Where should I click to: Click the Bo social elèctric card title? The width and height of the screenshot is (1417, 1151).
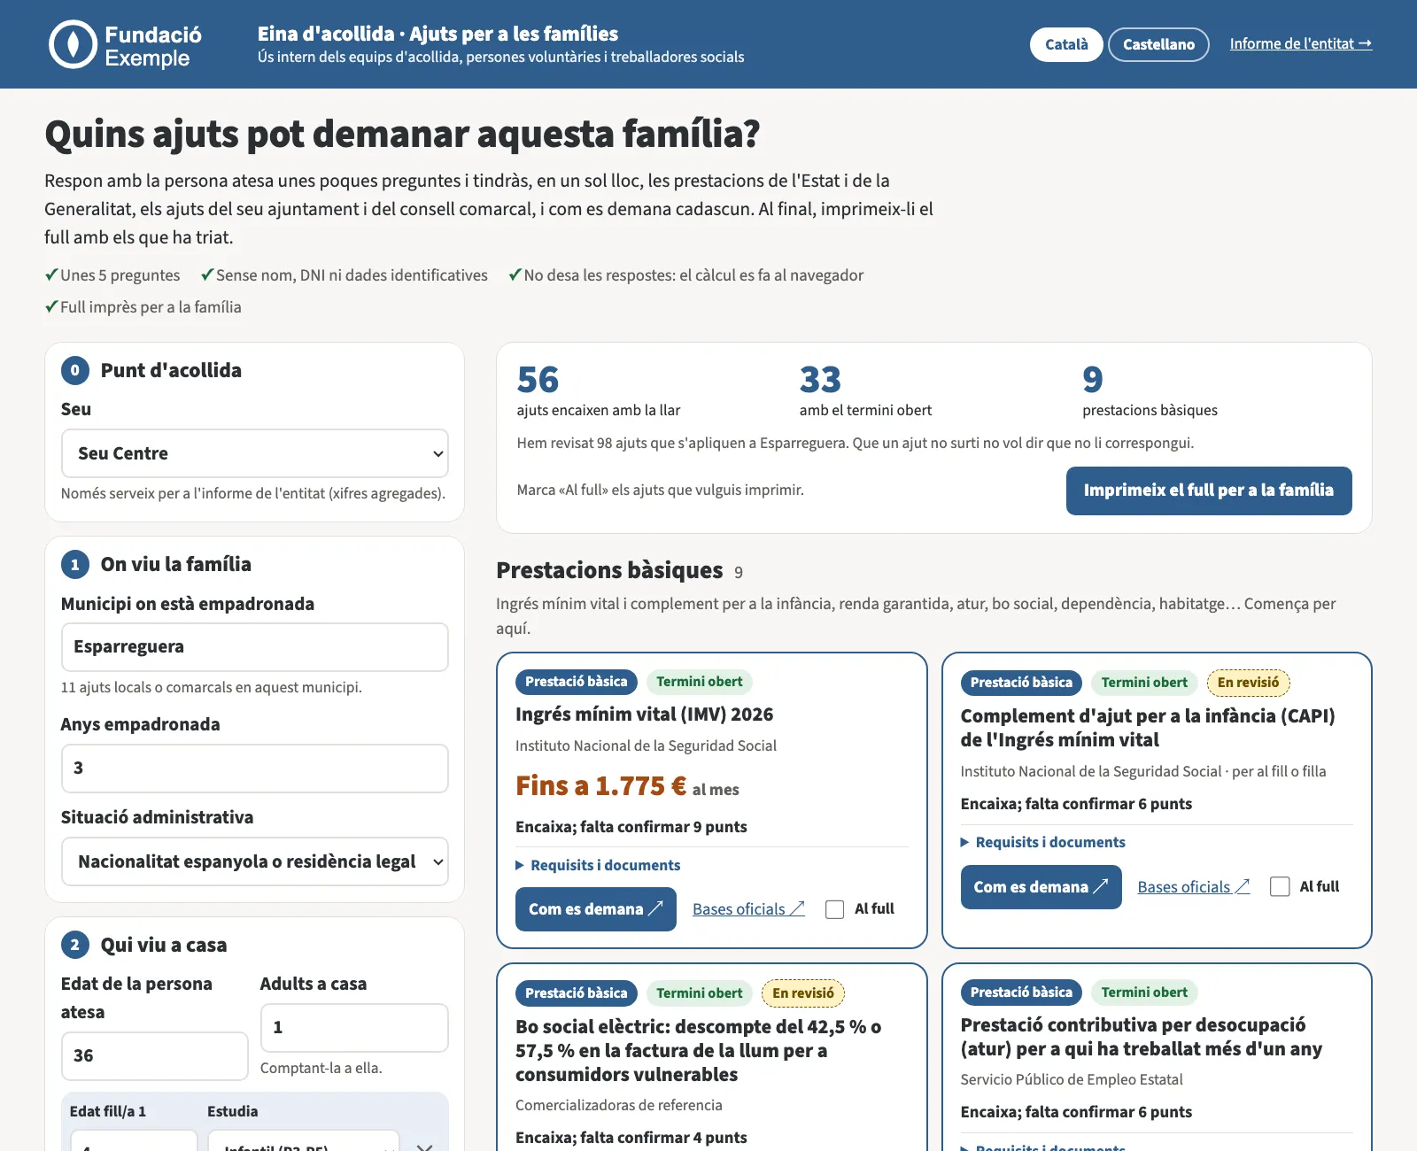click(699, 1051)
